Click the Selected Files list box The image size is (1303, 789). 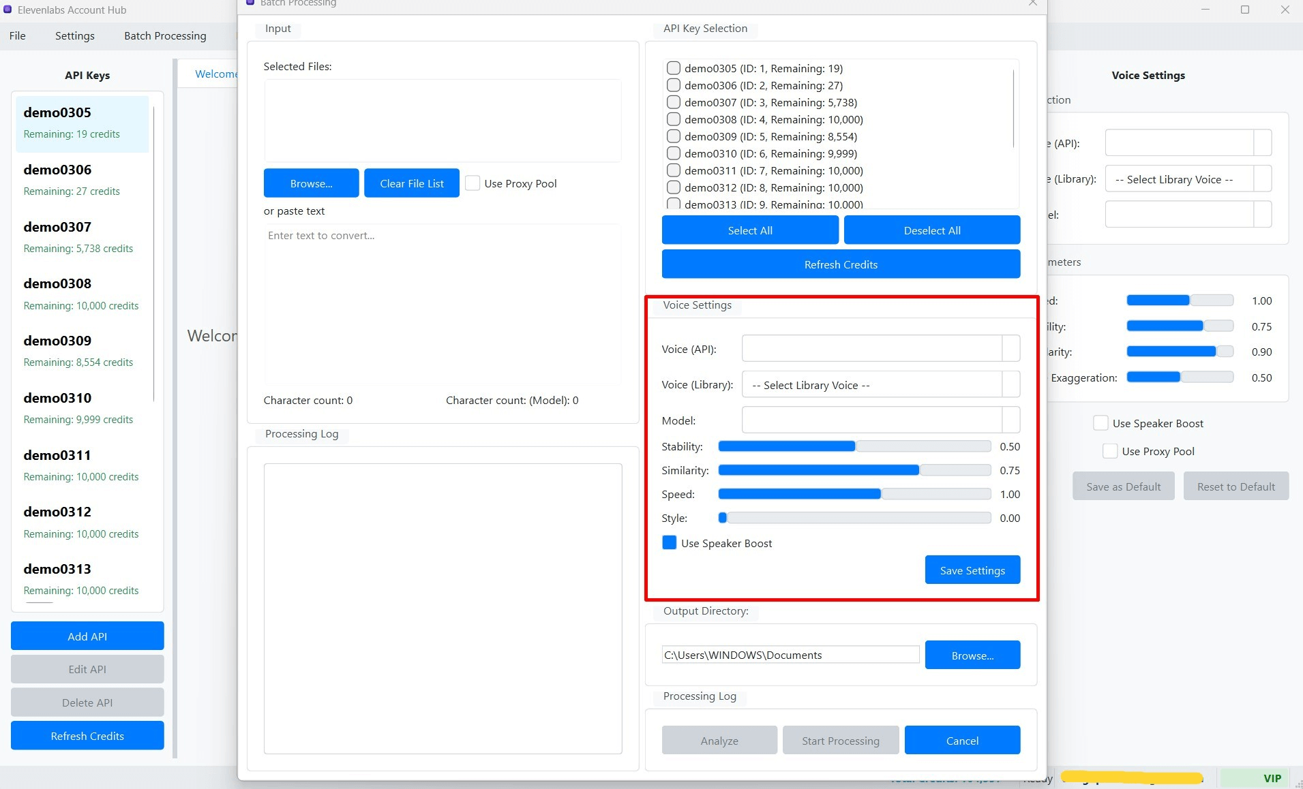(x=443, y=121)
